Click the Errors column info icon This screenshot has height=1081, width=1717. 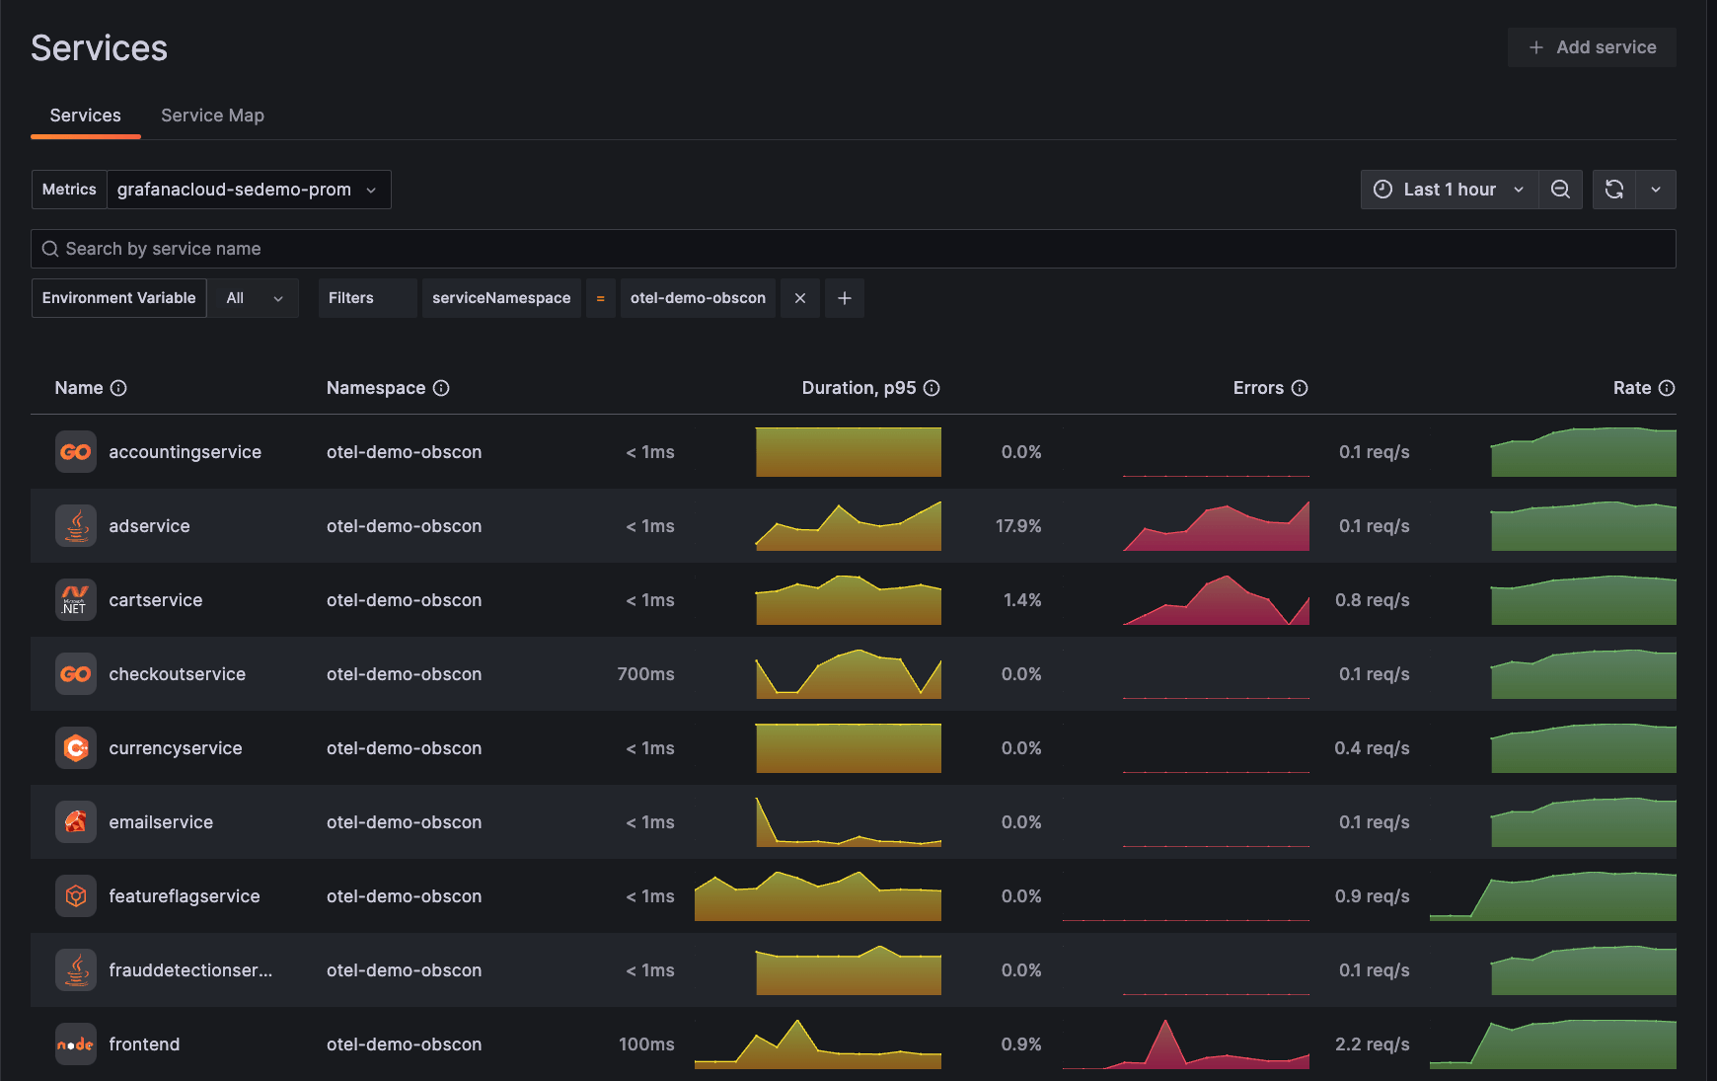click(x=1301, y=388)
